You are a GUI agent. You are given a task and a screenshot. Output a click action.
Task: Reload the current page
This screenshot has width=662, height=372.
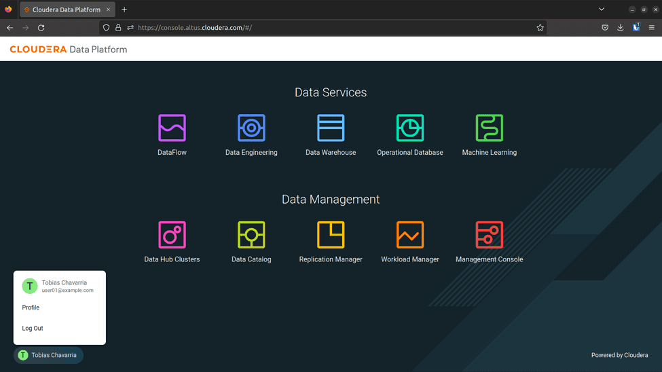(41, 27)
